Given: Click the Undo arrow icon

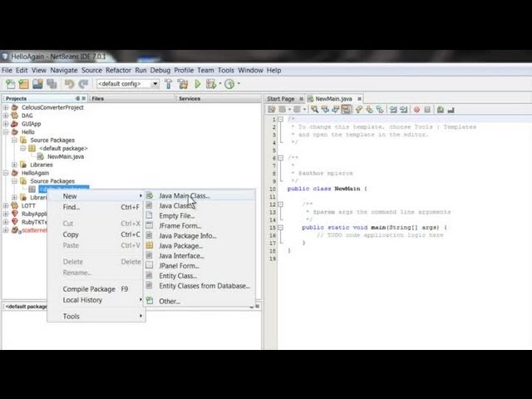Looking at the screenshot, I should coord(69,84).
